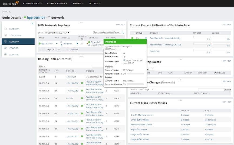Image resolution: width=234 pixels, height=145 pixels.
Task: Click transmit utilization bar for FastEthernet0/0
Action: click(x=202, y=37)
